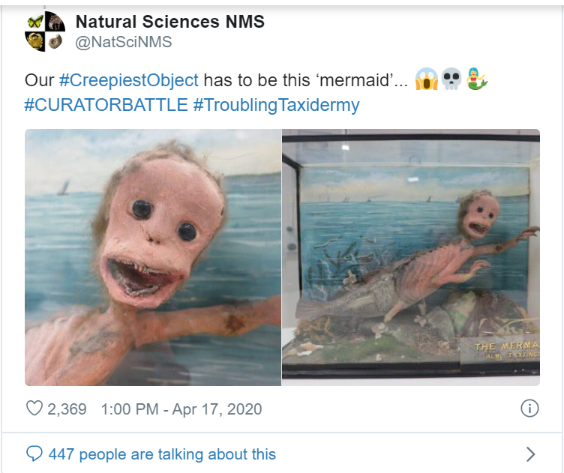Click the 2,369 likes count
Screen dimensions: 564x473
67,409
